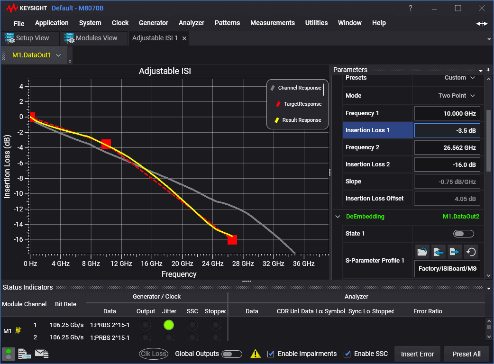494x364 pixels.
Task: Open the Measurements menu
Action: click(273, 23)
